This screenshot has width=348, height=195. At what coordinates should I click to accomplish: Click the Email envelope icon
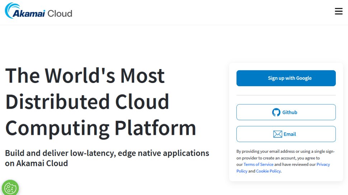[277, 134]
